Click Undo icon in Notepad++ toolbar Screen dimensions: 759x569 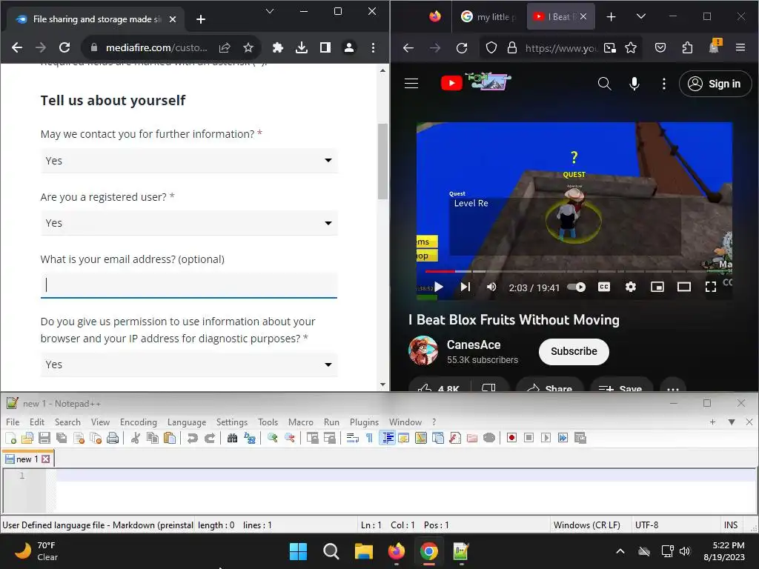193,438
